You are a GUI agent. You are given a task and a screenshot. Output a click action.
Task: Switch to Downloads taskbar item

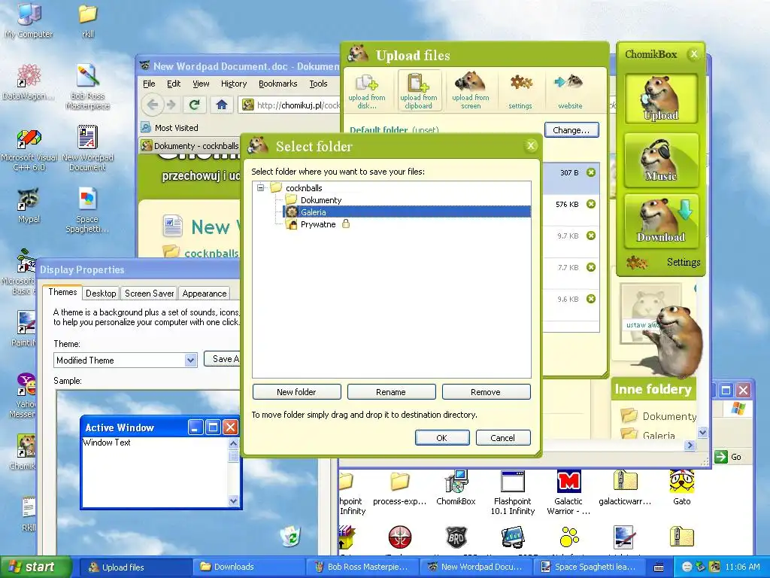click(248, 567)
